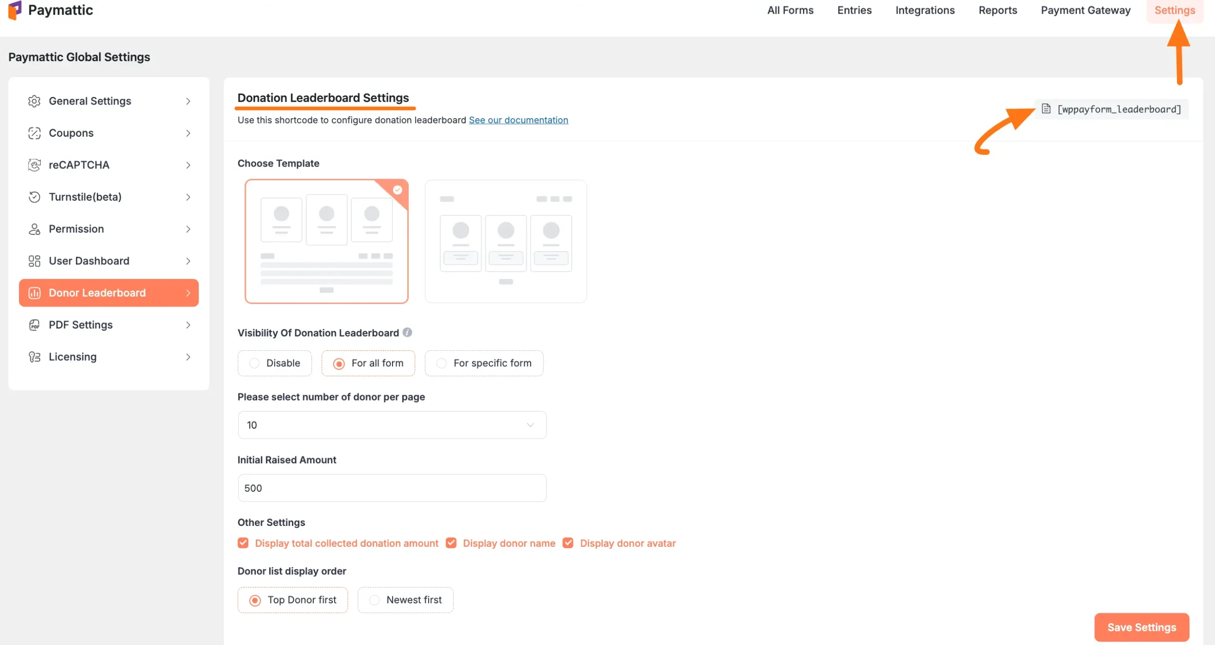Open the Turnstile(beta) menu item
The width and height of the screenshot is (1215, 645).
pyautogui.click(x=109, y=197)
